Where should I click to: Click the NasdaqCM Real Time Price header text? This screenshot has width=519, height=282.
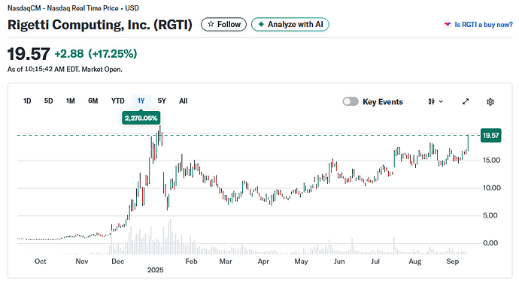click(x=73, y=8)
